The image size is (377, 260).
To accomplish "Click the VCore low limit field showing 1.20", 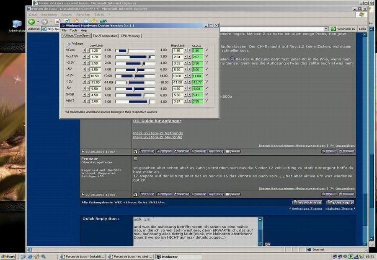I will [95, 51].
